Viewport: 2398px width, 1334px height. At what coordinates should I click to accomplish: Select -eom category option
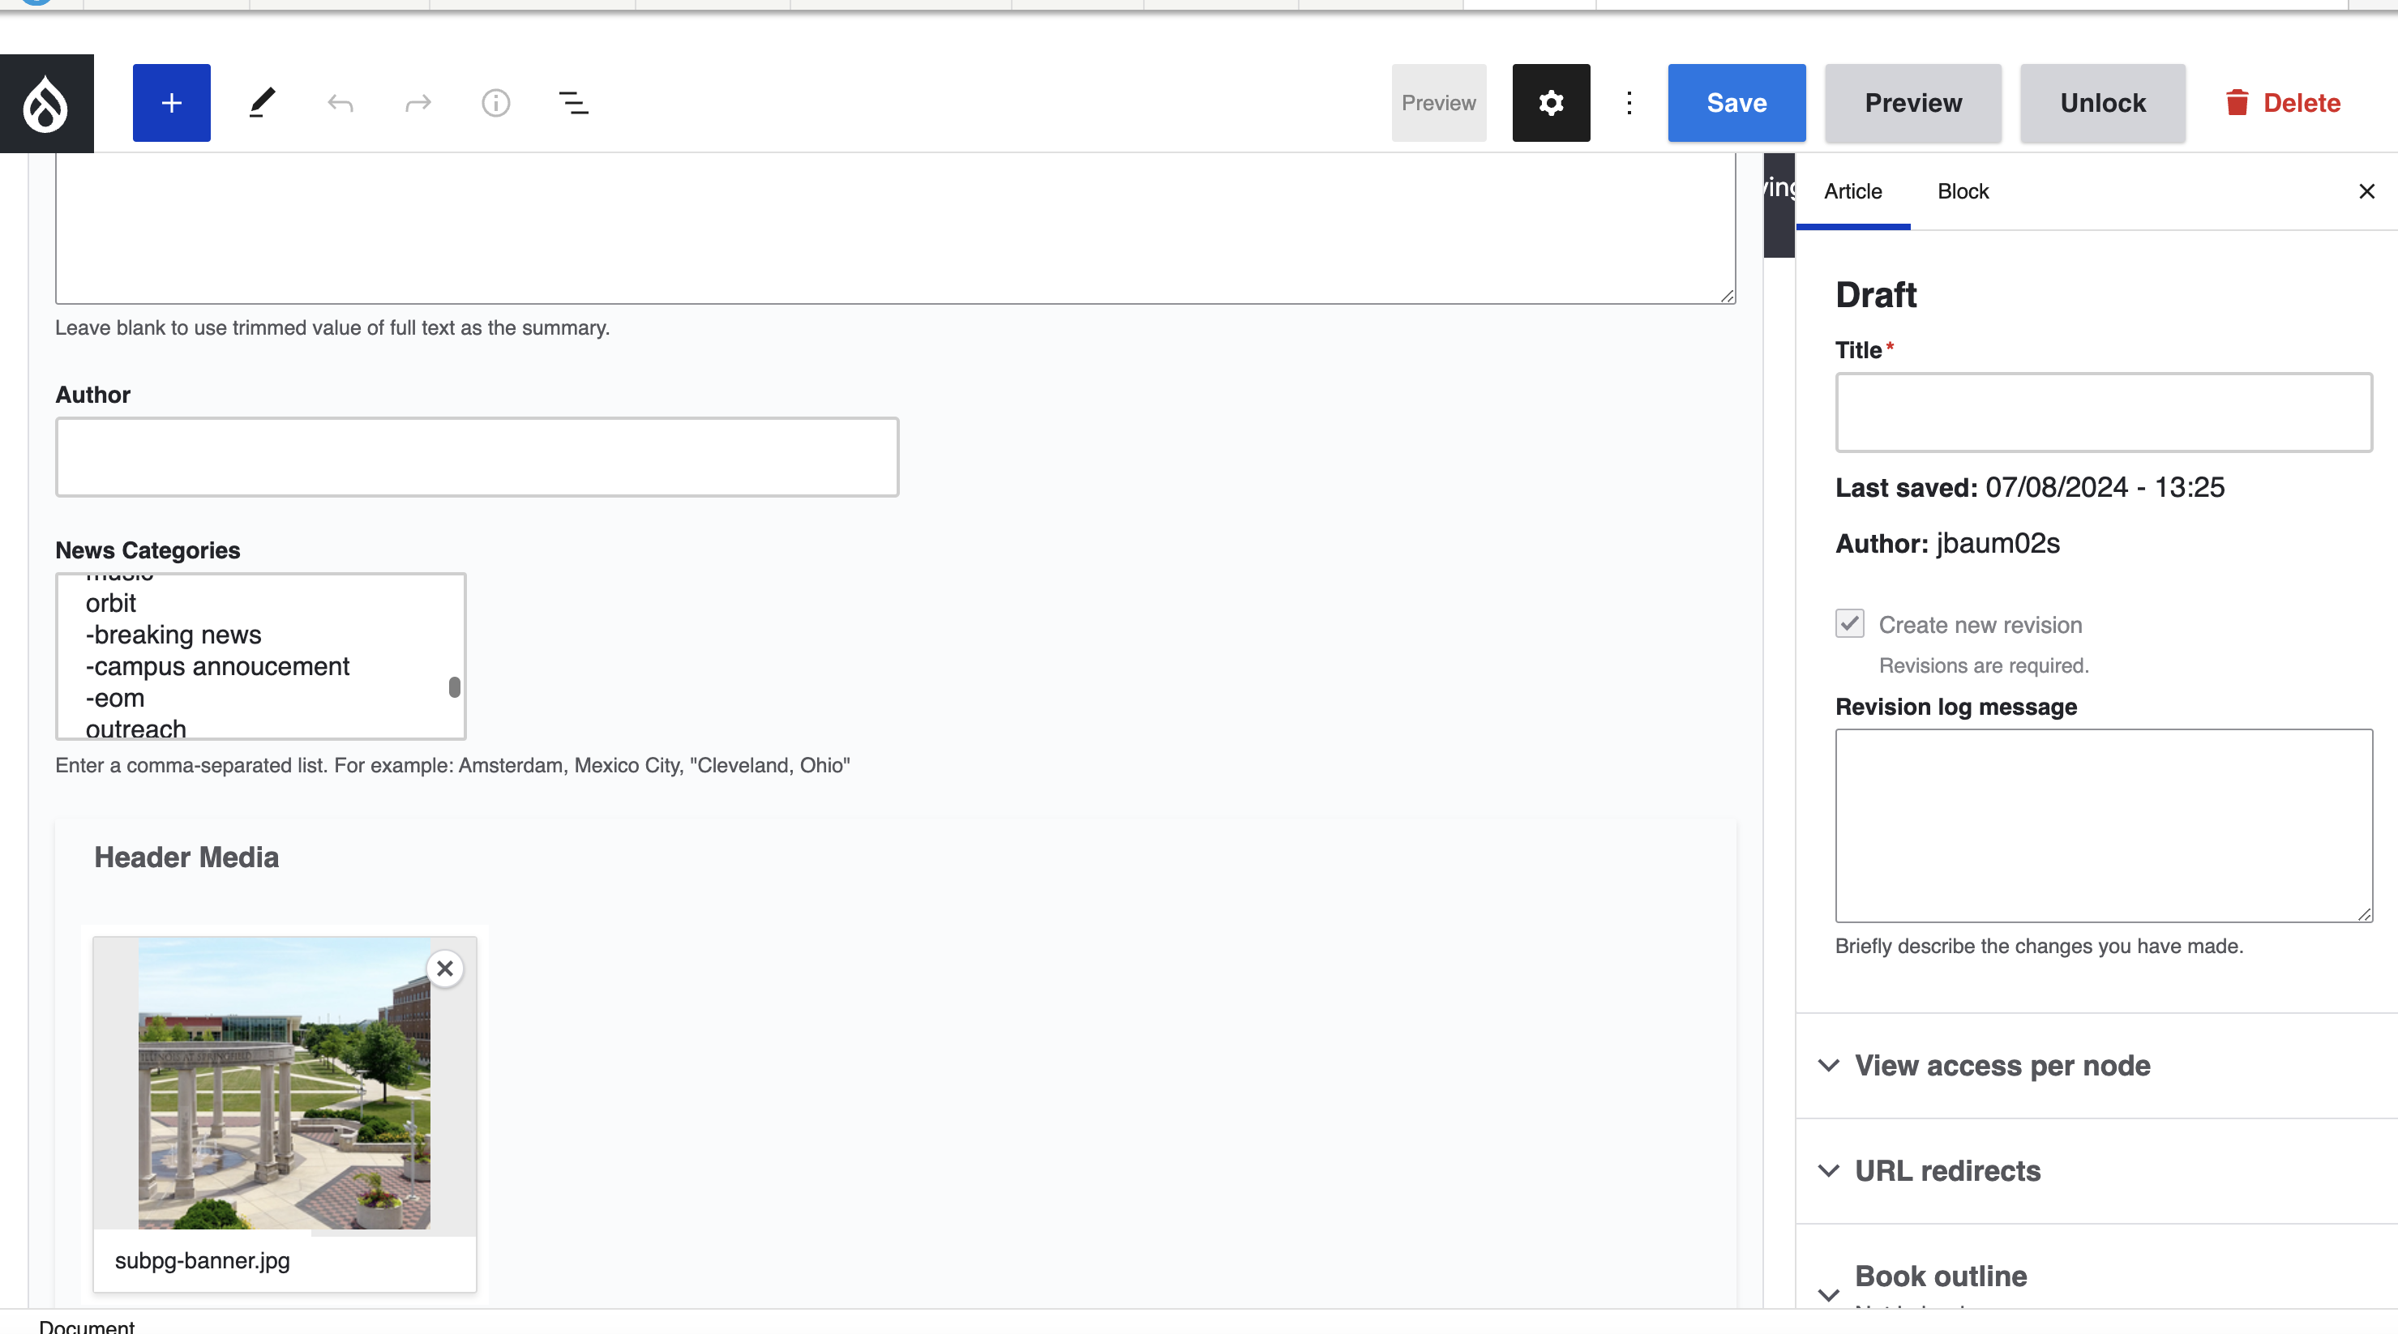(x=114, y=698)
